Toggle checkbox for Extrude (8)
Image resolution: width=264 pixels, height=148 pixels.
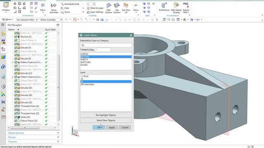click(16, 58)
